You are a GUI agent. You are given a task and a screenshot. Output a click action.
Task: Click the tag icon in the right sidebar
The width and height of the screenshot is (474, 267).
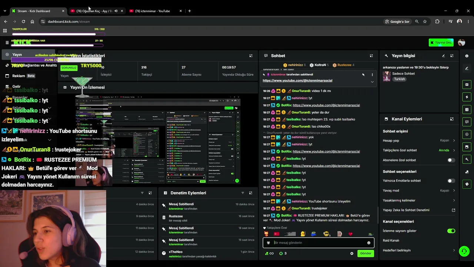pyautogui.click(x=467, y=184)
